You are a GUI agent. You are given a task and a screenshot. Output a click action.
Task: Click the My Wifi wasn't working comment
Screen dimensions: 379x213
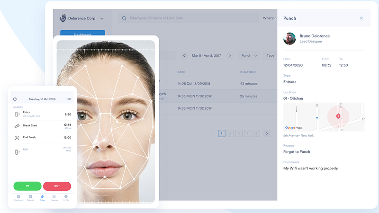[311, 169]
